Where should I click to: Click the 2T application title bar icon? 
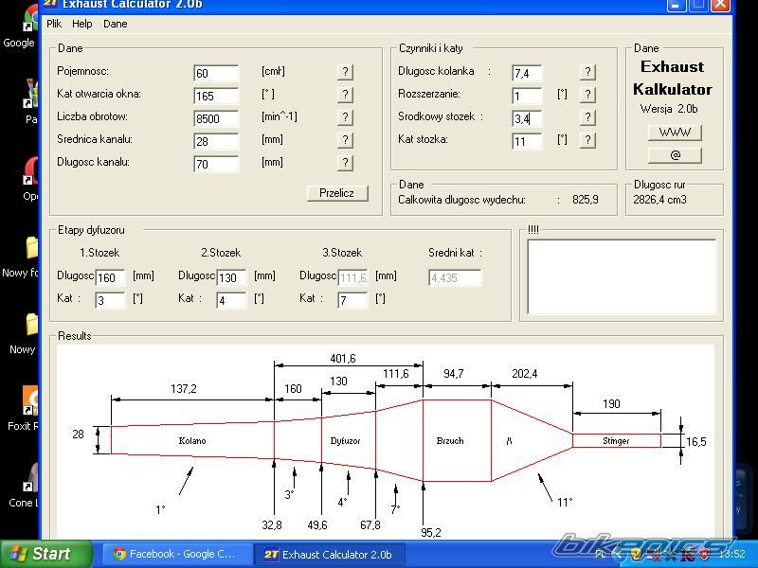coord(51,4)
